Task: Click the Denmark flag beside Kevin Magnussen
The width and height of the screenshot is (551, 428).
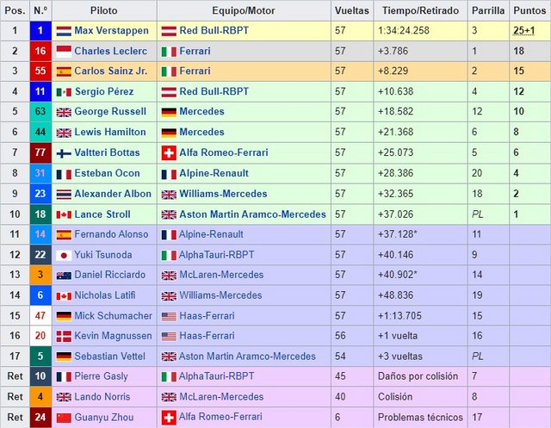Action: tap(64, 336)
